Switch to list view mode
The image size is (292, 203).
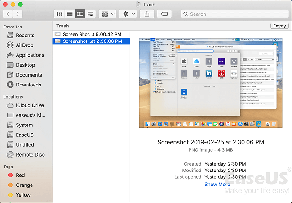tap(70, 14)
